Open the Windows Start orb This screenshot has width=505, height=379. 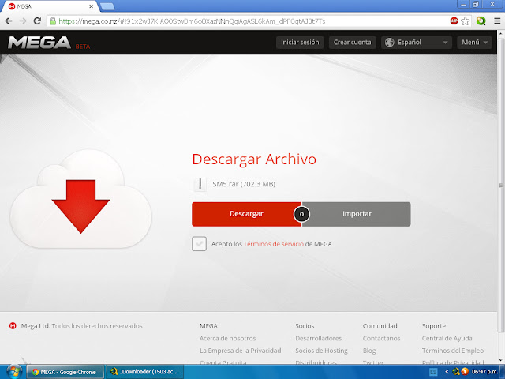click(14, 372)
